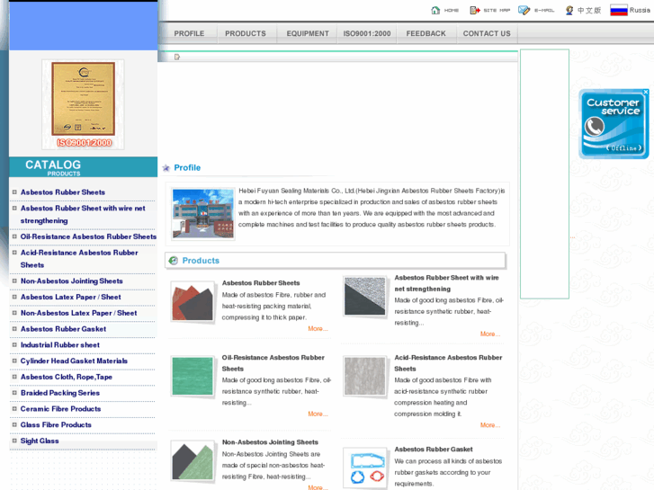Click the Home house icon
Screen dimensions: 654x490
pyautogui.click(x=435, y=10)
